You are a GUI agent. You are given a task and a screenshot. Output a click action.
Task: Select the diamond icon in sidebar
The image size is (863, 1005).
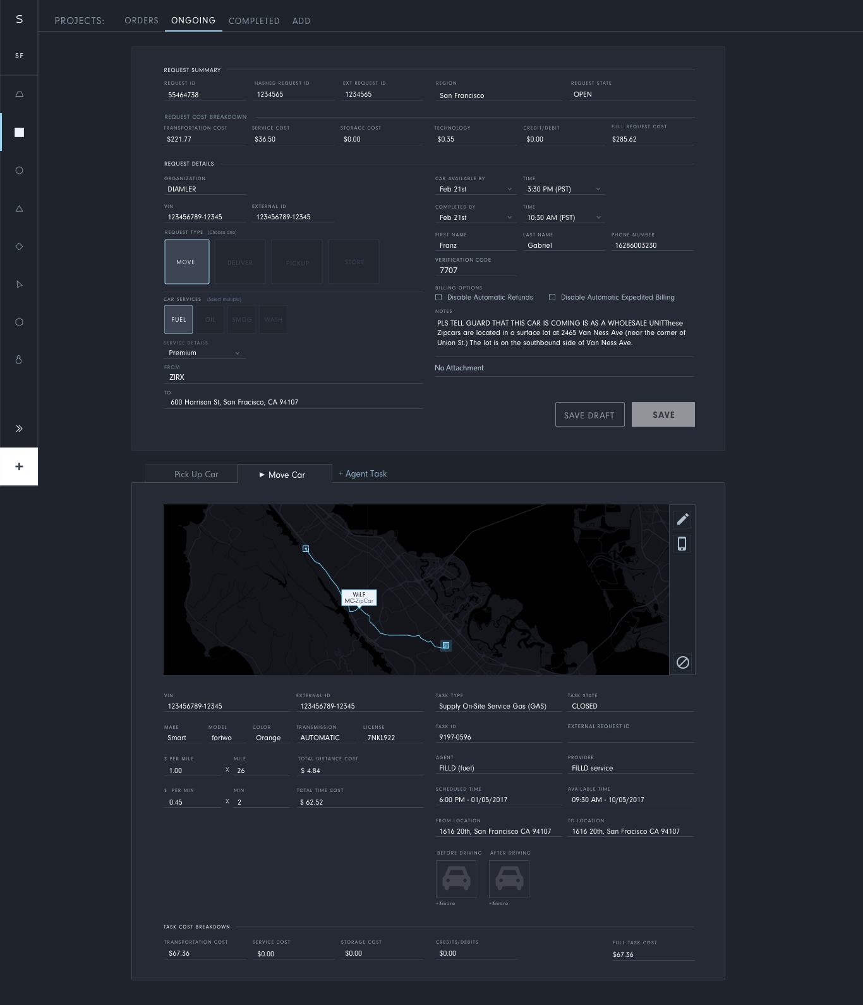tap(19, 246)
